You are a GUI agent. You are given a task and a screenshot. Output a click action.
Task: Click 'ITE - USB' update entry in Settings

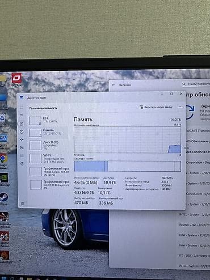click(195, 256)
